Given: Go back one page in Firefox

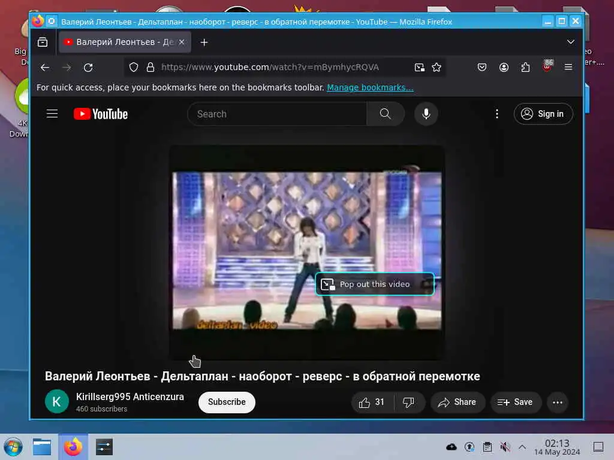Looking at the screenshot, I should click(45, 67).
